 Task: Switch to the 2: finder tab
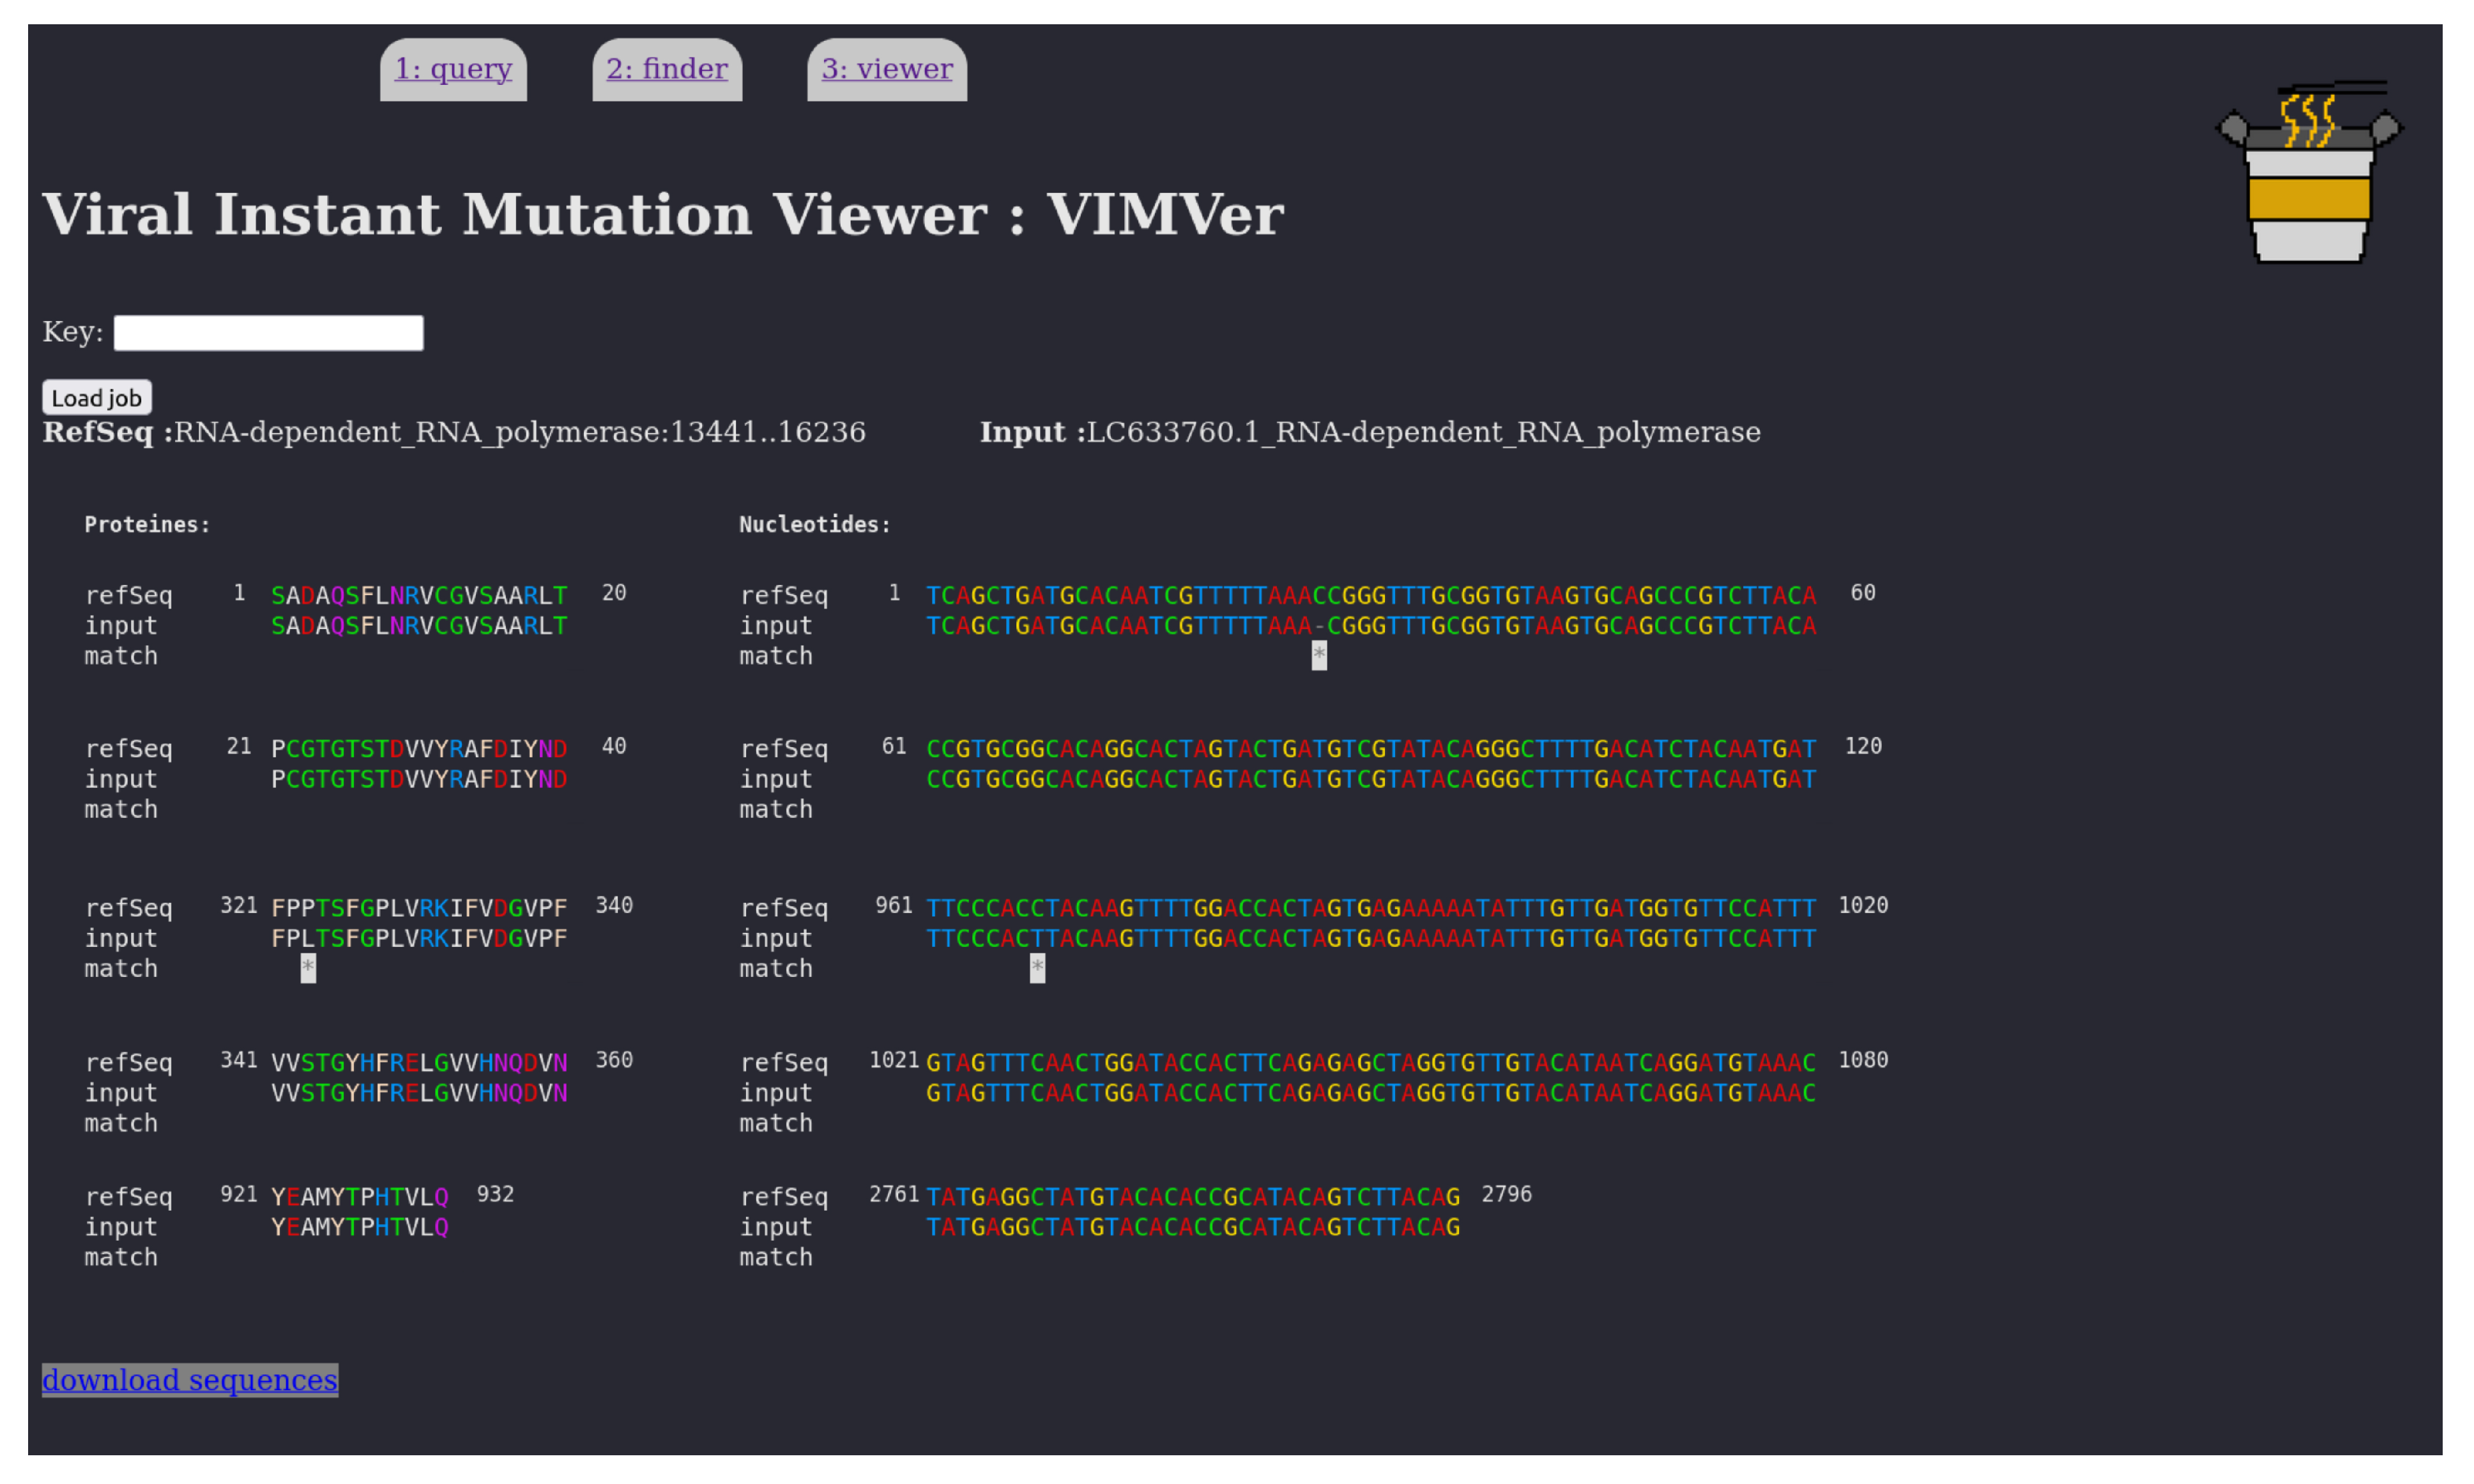point(666,69)
